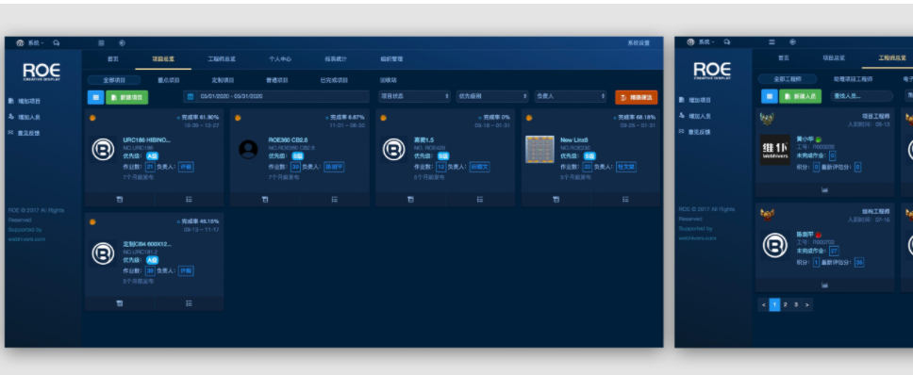The height and width of the screenshot is (375, 913).
Task: Select 定制项目 sub-tab
Action: [x=223, y=80]
